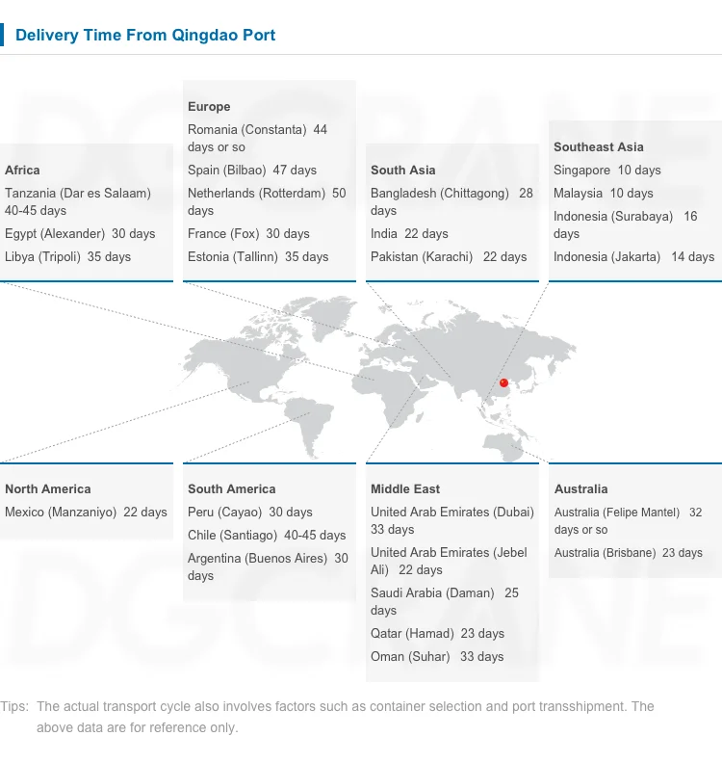Select Qatar (Hamad) 23 days entry
The image size is (722, 763).
(x=437, y=634)
